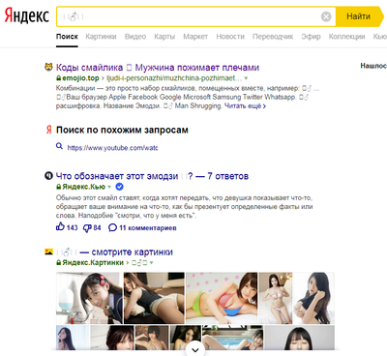
Task: Click the blue verified badge next to Яндекс.Кью
Action: tap(119, 187)
